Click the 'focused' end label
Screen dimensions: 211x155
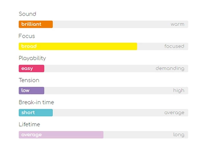[x=174, y=46]
